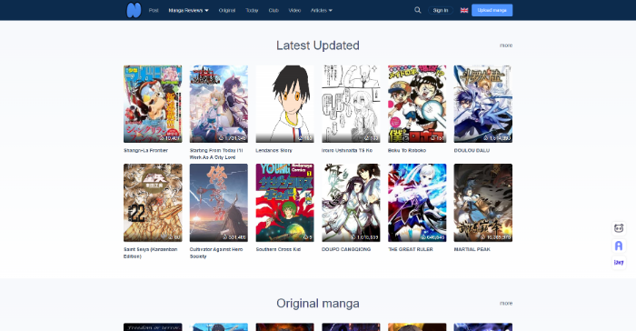Open the Today menu item
636x331 pixels.
click(252, 10)
